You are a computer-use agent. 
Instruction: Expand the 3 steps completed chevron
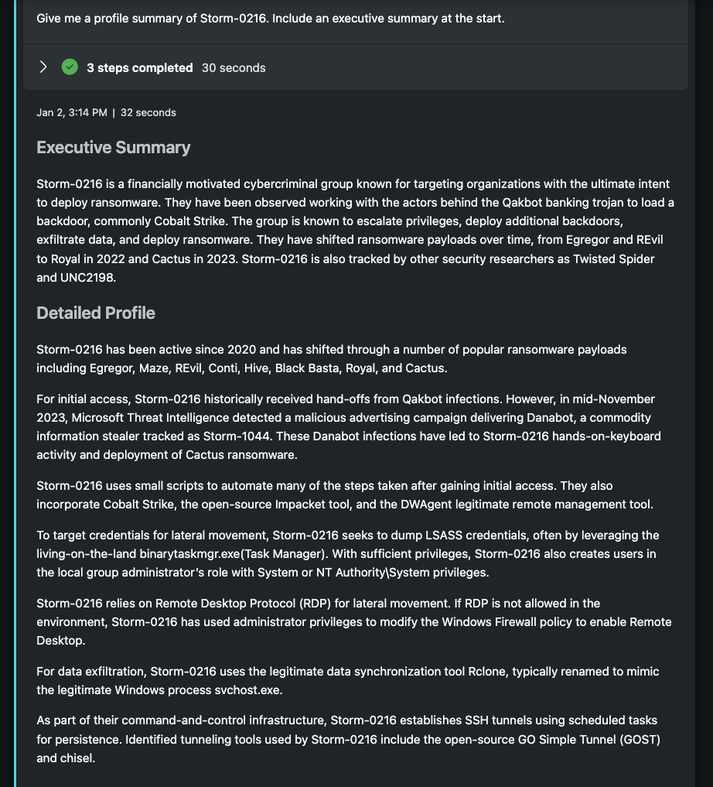(43, 67)
